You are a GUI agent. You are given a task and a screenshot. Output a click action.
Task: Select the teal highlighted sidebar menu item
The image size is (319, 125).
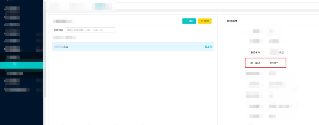(21, 65)
